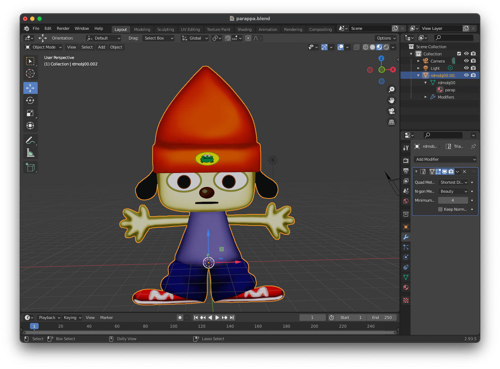This screenshot has height=369, width=500.
Task: Switch to the Shading workspace tab
Action: click(244, 29)
